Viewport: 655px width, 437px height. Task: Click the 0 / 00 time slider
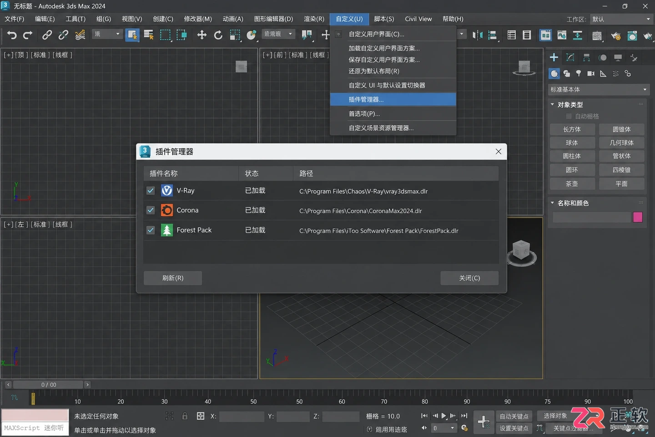48,385
